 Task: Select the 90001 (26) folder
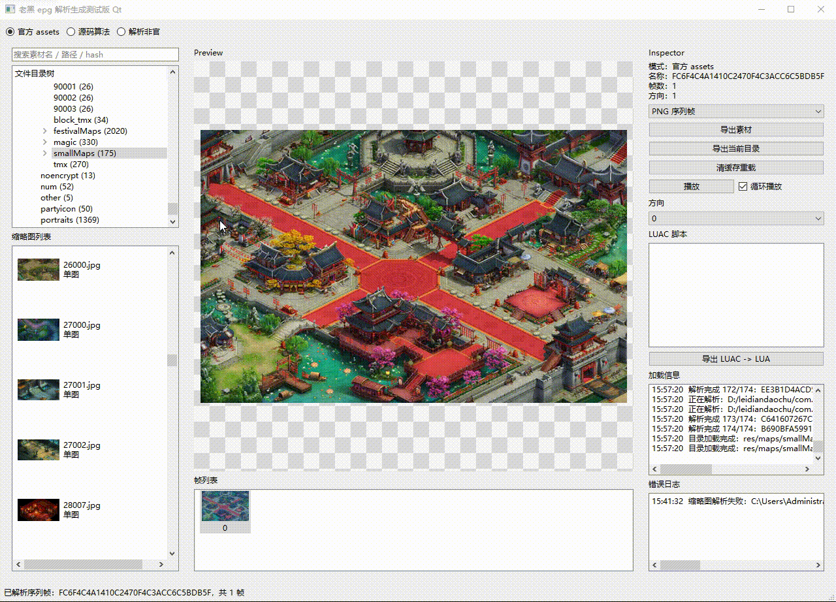73,87
